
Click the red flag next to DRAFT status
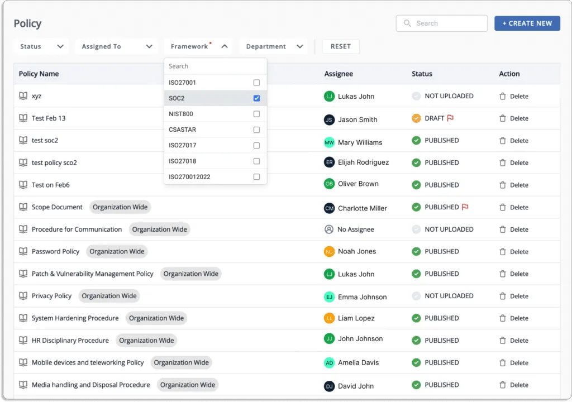click(450, 118)
